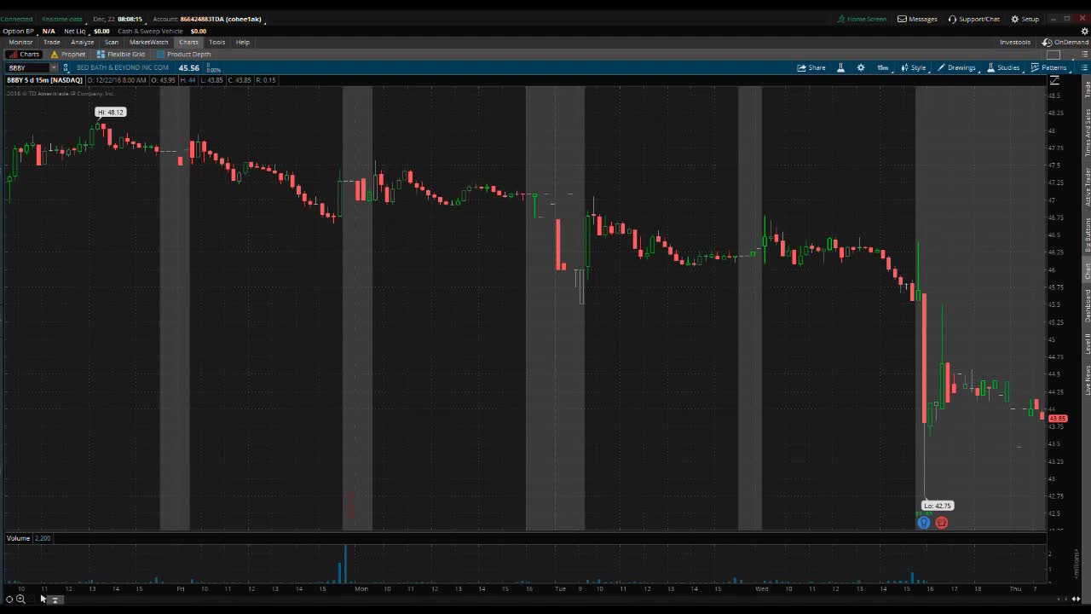Open the Studies dropdown menu
1091x614 pixels.
(1003, 67)
